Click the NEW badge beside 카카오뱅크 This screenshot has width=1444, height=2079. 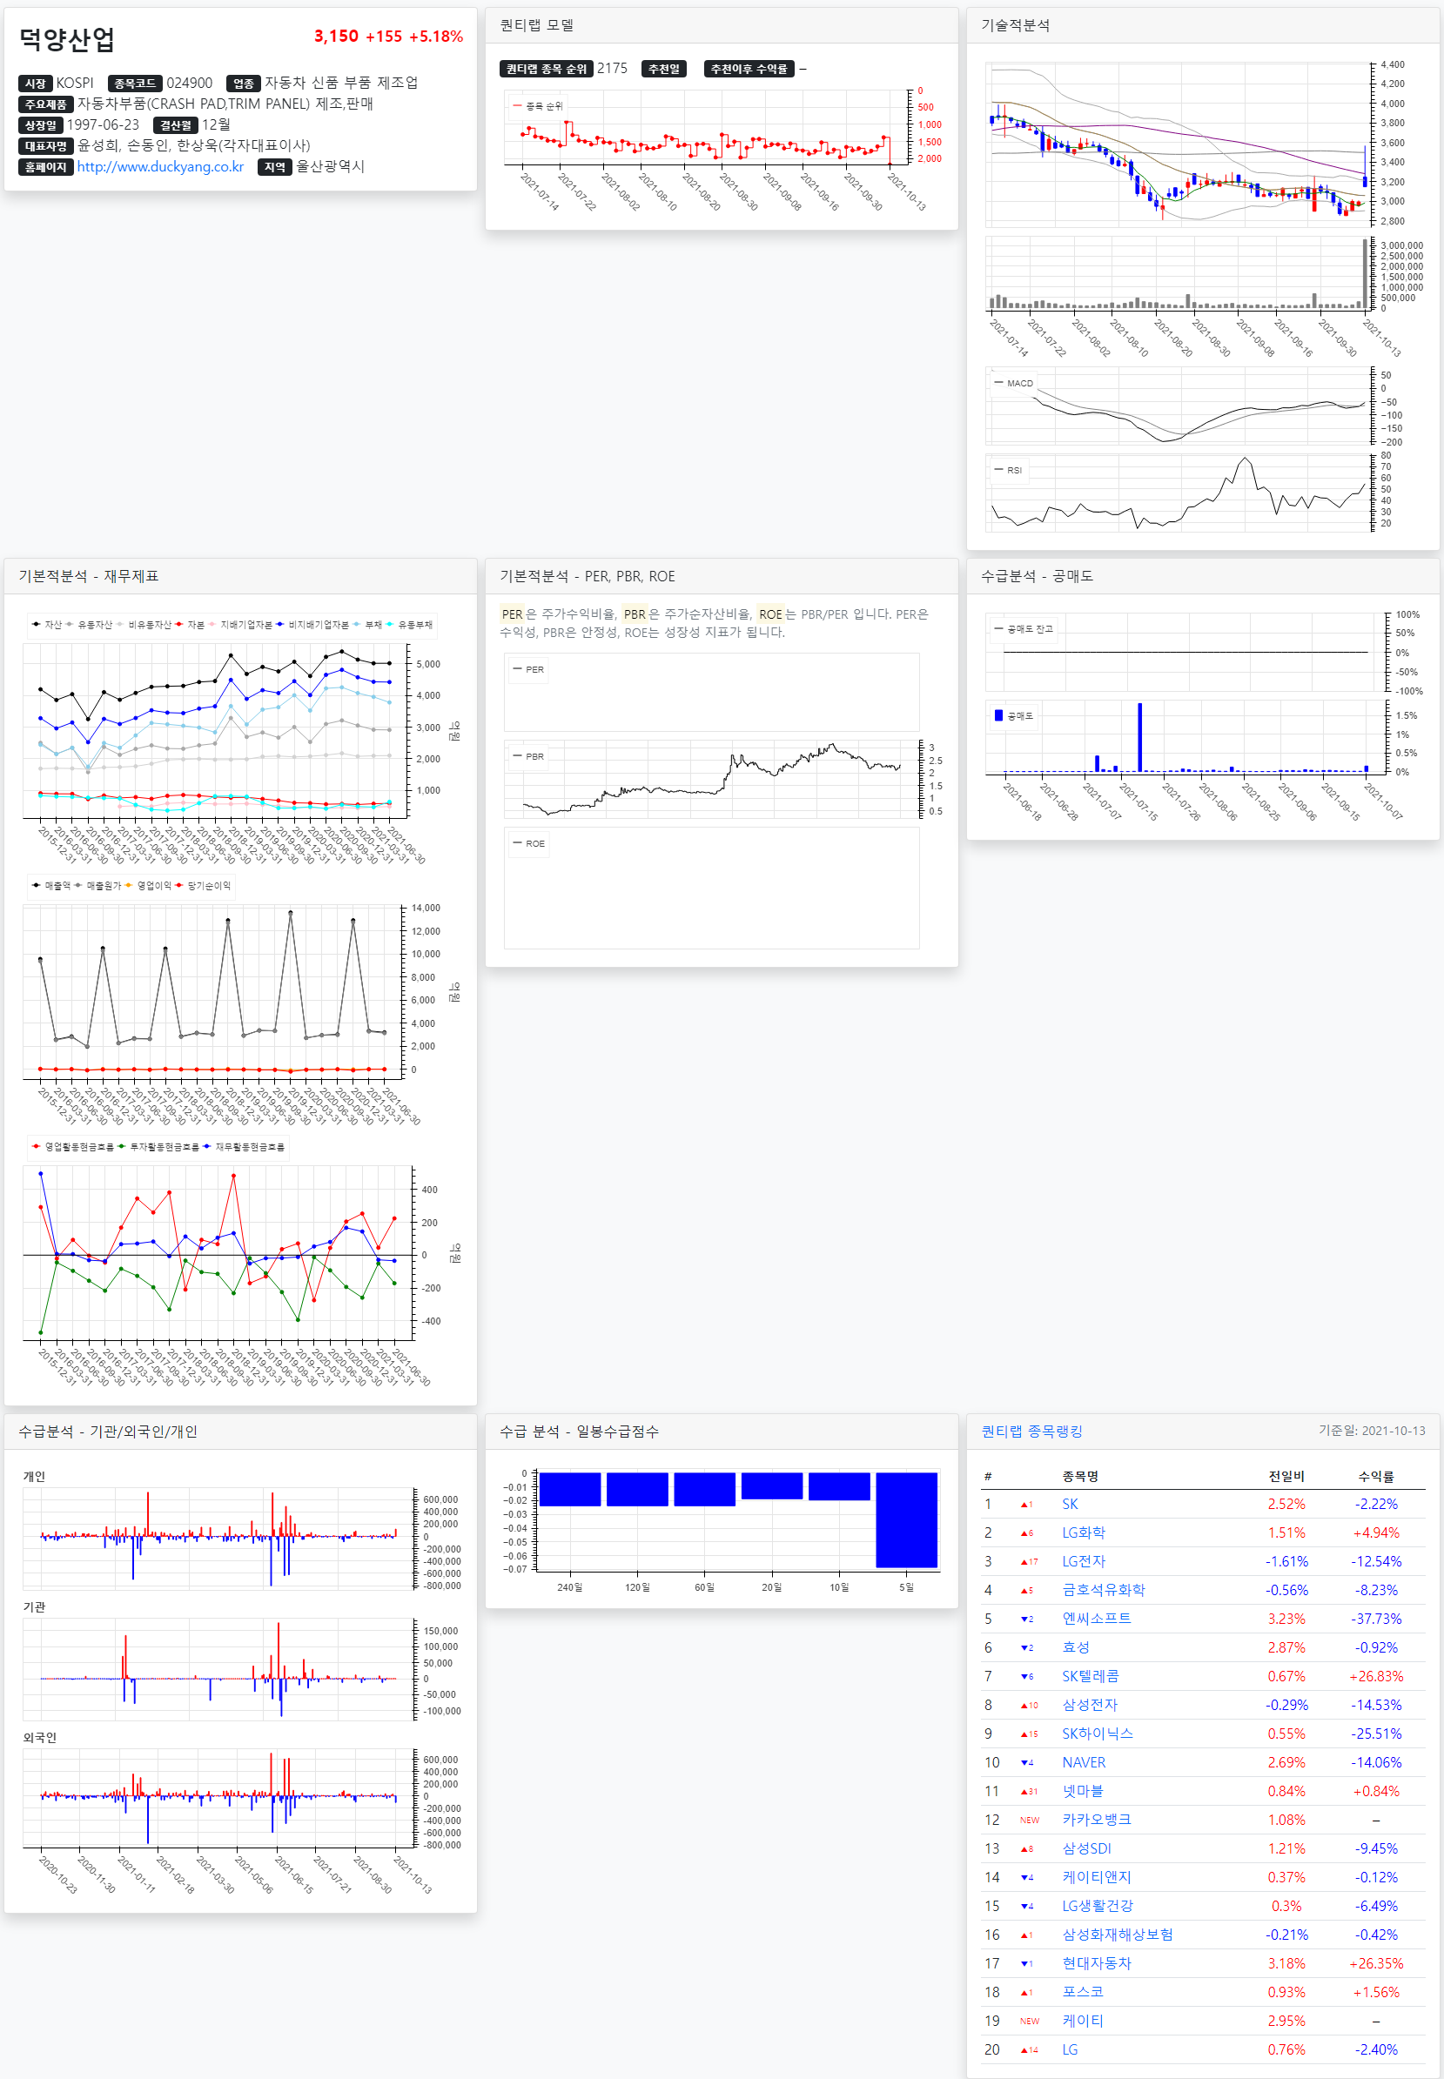coord(1030,1820)
